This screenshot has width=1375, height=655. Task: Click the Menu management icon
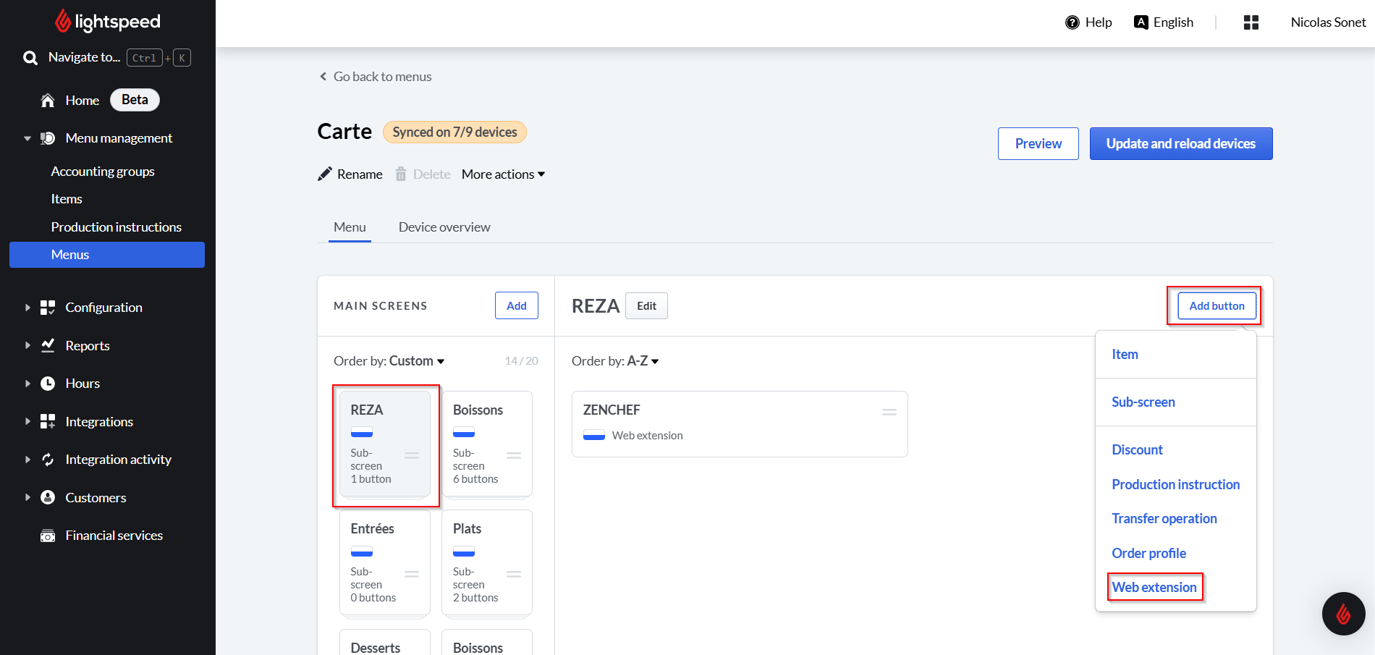[48, 138]
